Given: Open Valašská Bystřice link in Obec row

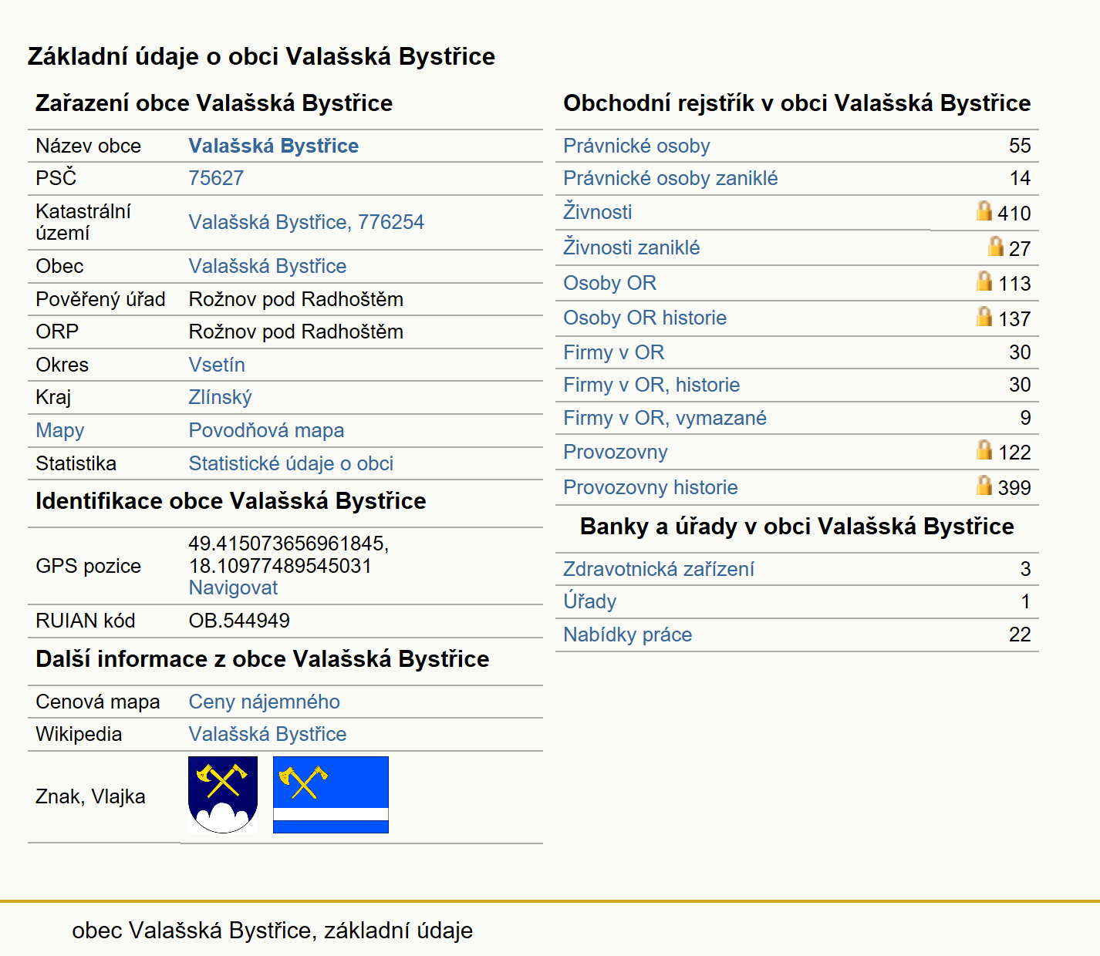Looking at the screenshot, I should point(268,266).
